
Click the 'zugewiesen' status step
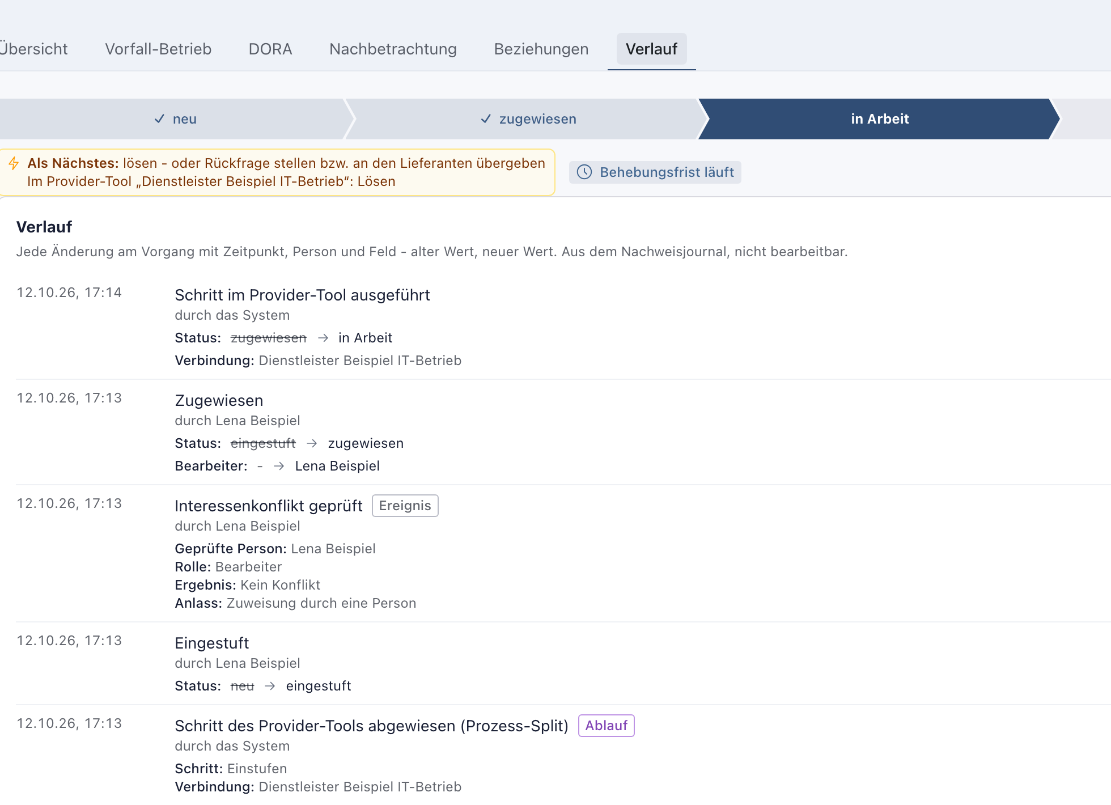pos(527,119)
